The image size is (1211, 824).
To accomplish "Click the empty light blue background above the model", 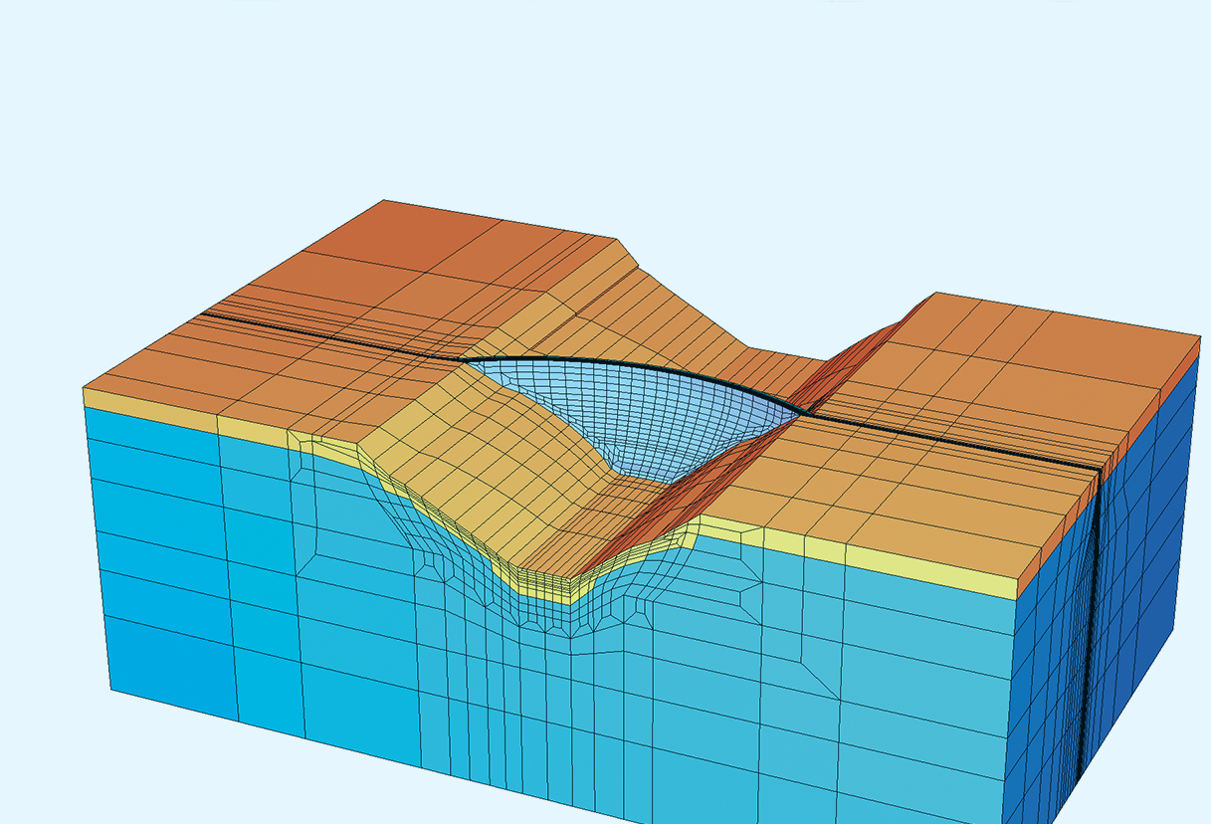I will coord(597,100).
